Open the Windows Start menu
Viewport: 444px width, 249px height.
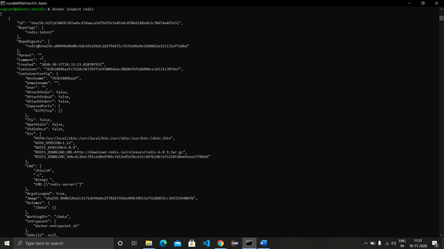coord(7,243)
